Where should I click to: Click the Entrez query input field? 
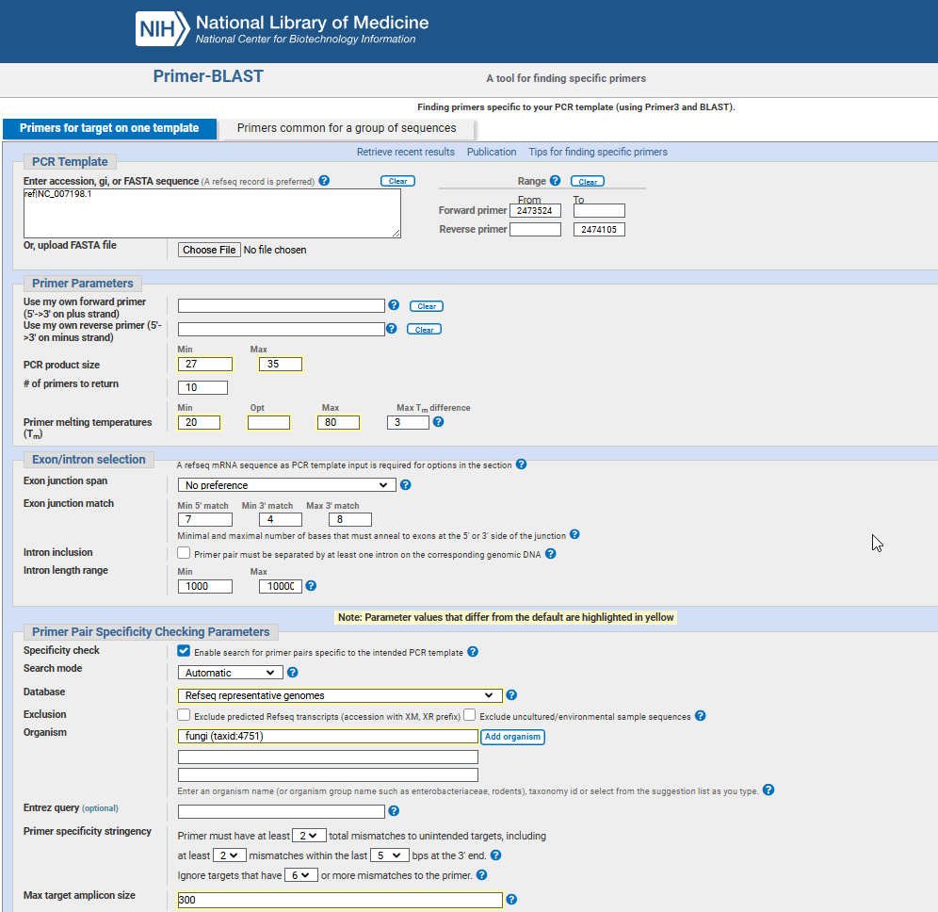coord(282,811)
